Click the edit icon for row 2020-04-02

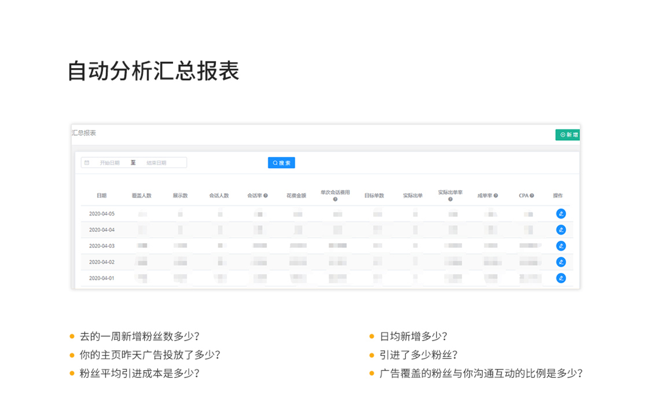pyautogui.click(x=561, y=262)
